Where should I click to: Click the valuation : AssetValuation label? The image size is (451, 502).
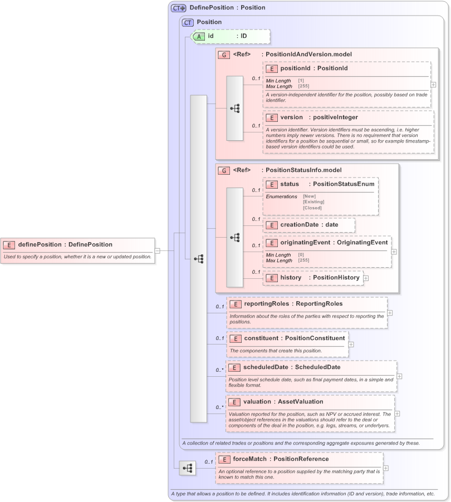[283, 402]
